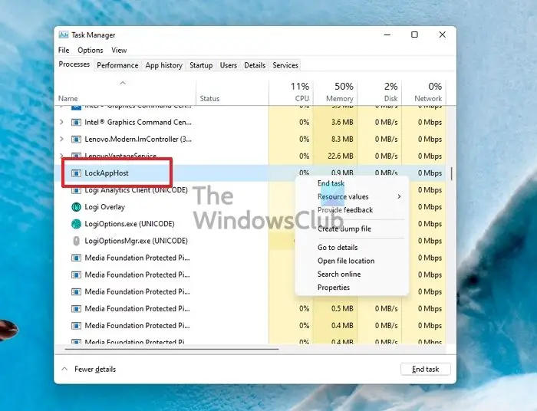Viewport: 537px width, 411px height.
Task: Switch to the Startup tab
Action: (x=201, y=65)
